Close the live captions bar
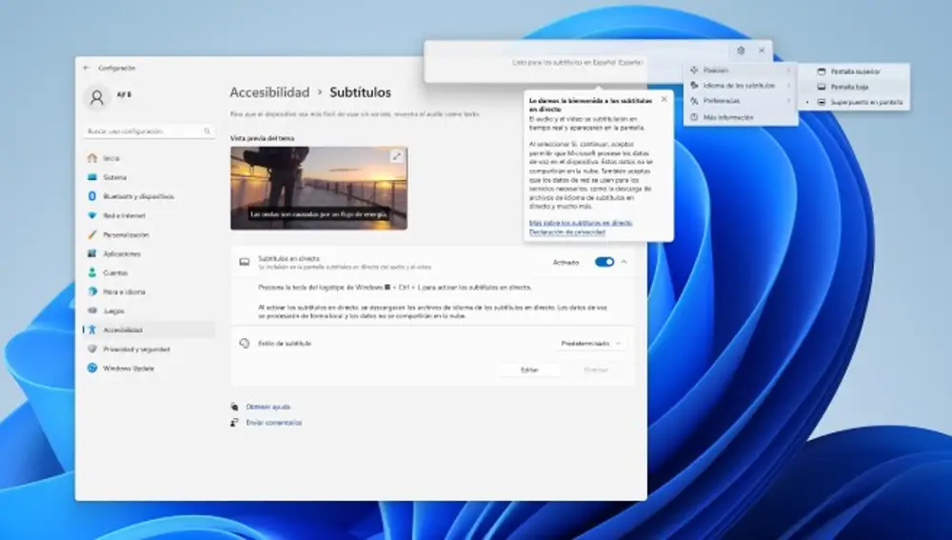The width and height of the screenshot is (952, 540). [762, 51]
